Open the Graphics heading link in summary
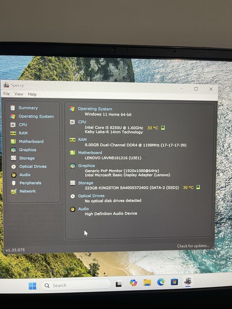The width and height of the screenshot is (232, 309). pos(87,166)
